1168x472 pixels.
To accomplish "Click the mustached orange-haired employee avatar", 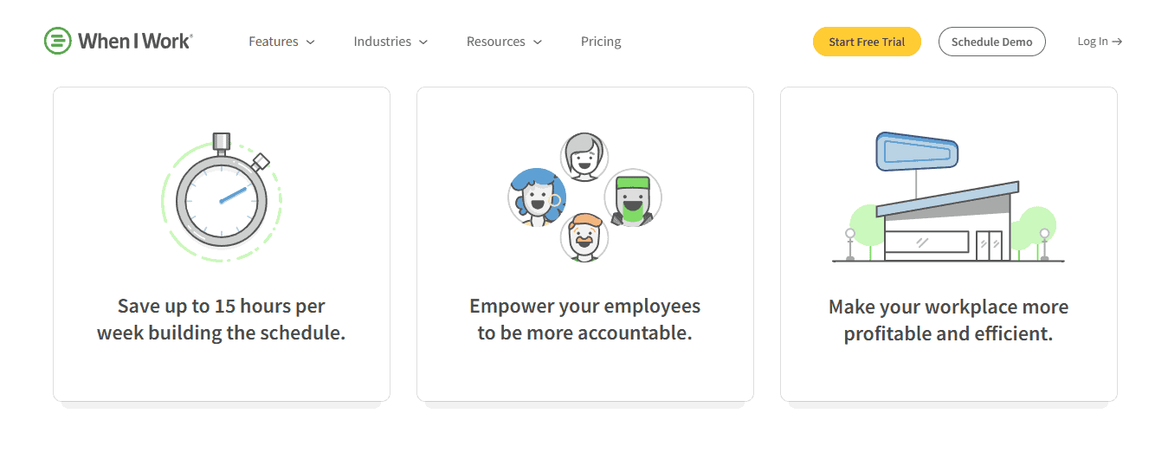I will click(584, 237).
